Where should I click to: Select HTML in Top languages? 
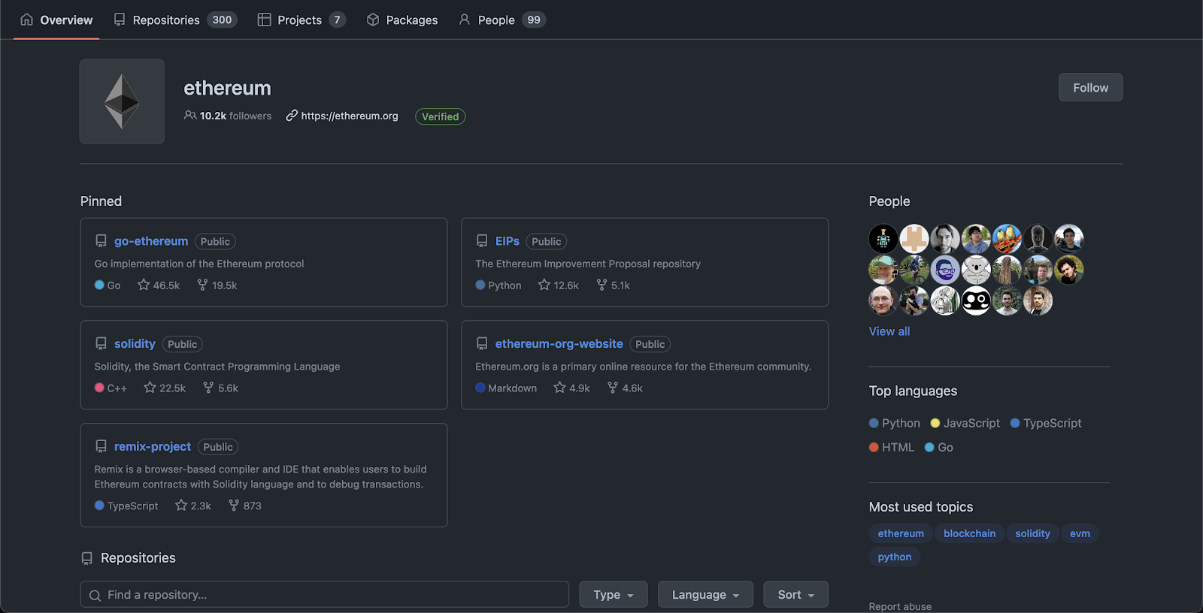(892, 447)
